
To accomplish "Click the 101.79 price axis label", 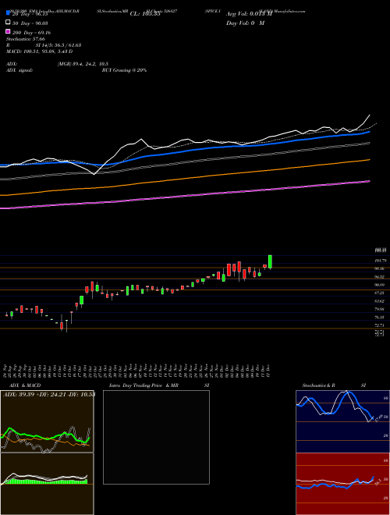I will click(381, 261).
